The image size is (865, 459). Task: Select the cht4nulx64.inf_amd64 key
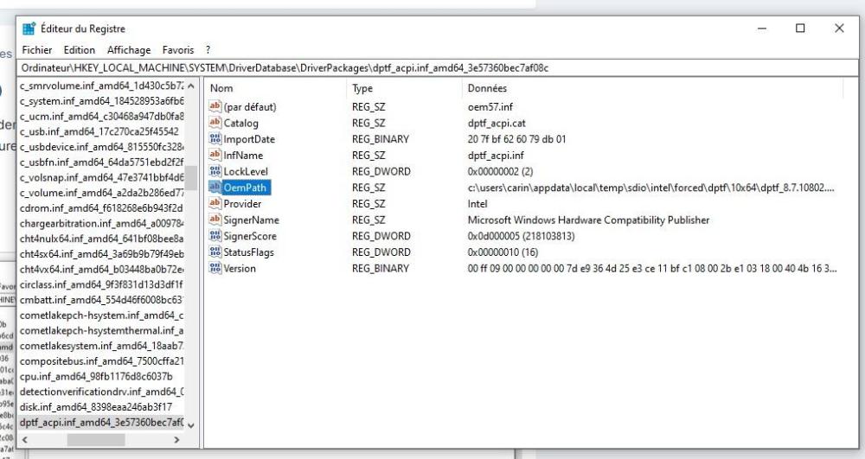(101, 239)
